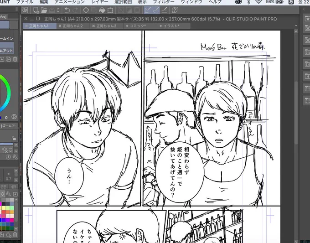Click the Invert selection icon
This screenshot has height=243, width=310.
[x=129, y=10]
